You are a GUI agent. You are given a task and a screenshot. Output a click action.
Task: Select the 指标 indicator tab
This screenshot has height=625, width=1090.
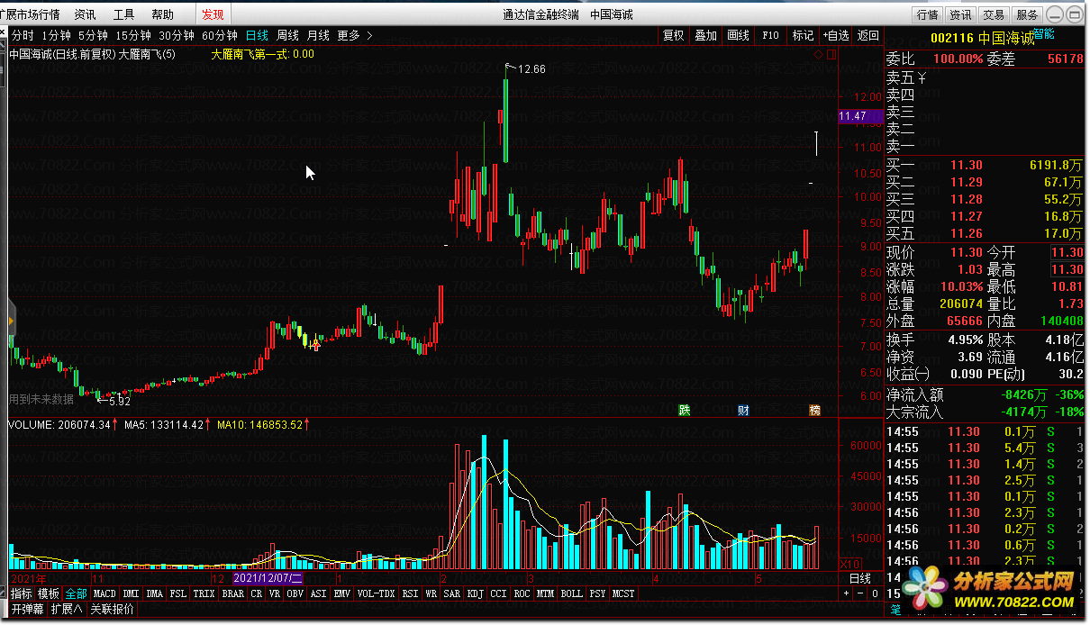click(x=22, y=593)
